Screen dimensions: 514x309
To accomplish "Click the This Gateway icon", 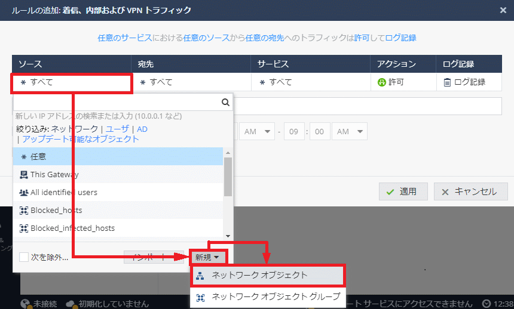I will [x=24, y=175].
